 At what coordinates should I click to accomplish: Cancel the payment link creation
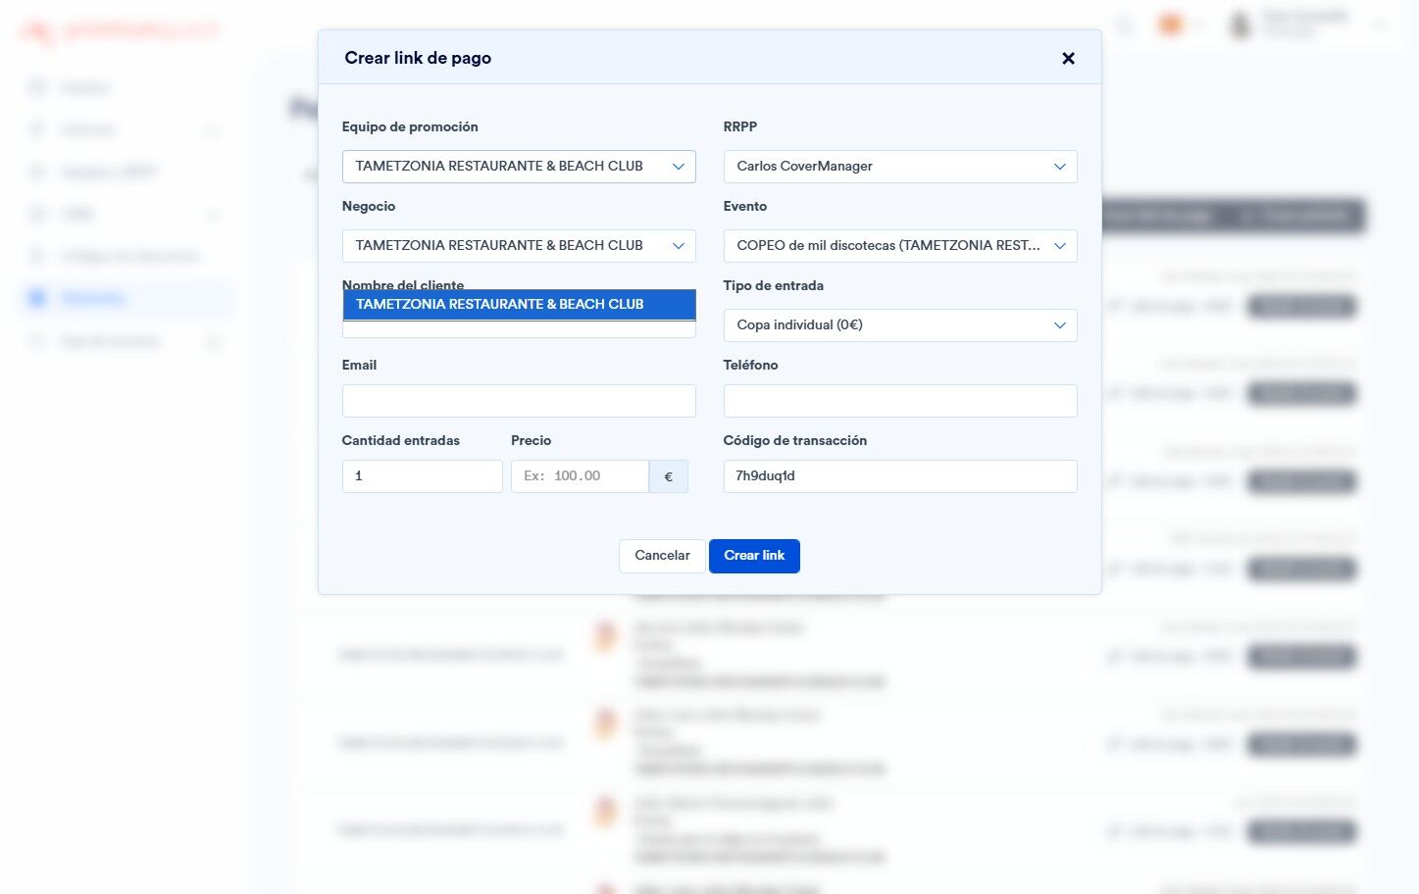click(662, 556)
